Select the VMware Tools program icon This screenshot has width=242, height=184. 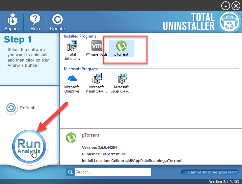(x=96, y=48)
